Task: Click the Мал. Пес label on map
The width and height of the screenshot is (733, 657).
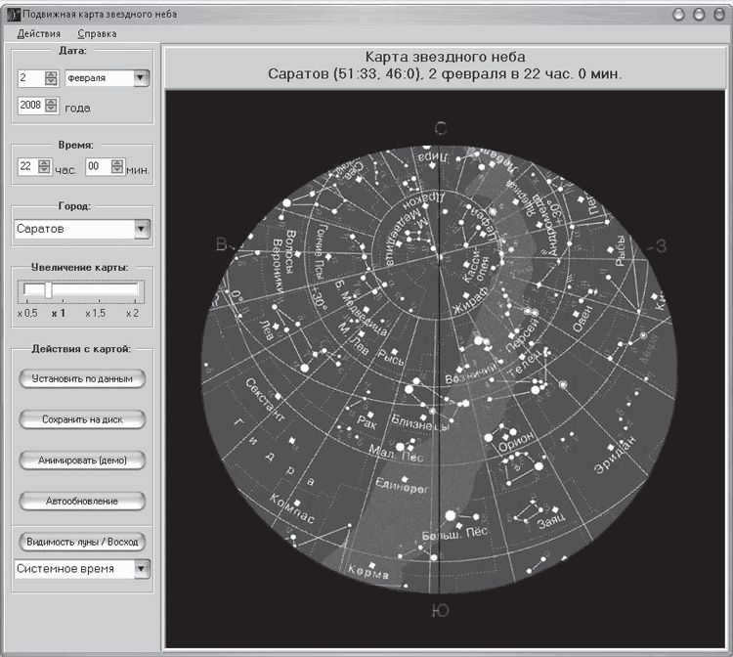Action: pos(397,454)
